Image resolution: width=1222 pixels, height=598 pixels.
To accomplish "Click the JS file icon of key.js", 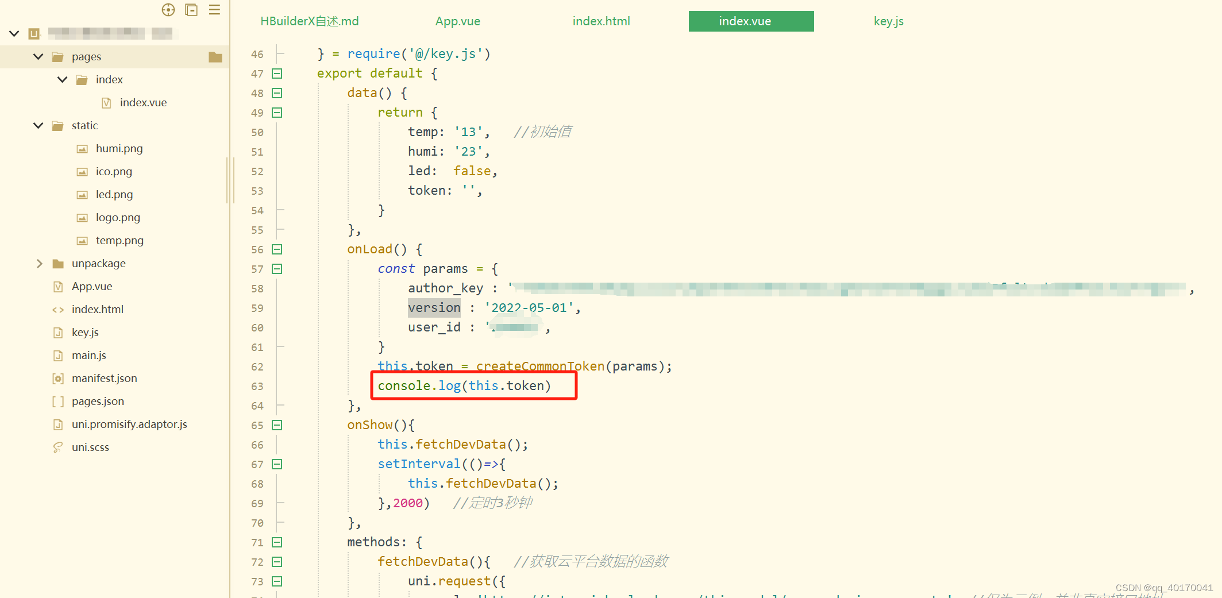I will pyautogui.click(x=58, y=333).
